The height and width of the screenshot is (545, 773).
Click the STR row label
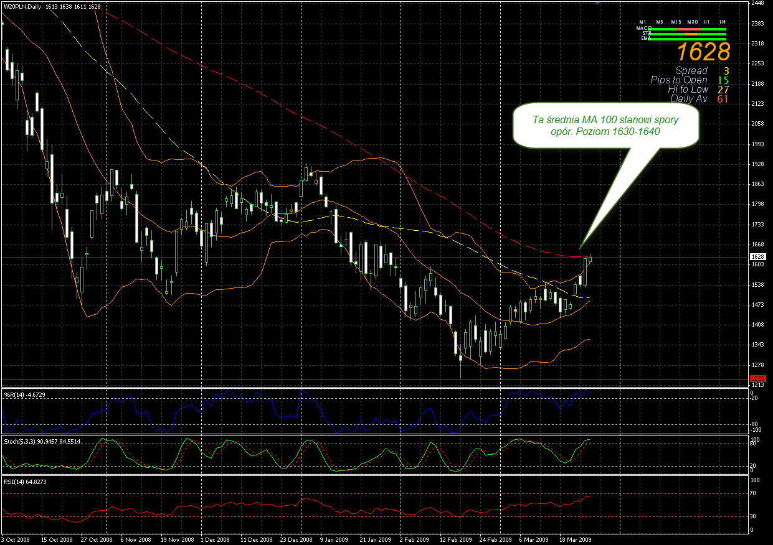647,33
